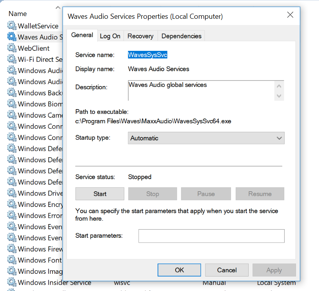Click the Windows Camera service gear icon
This screenshot has width=319, height=291.
pos(12,115)
